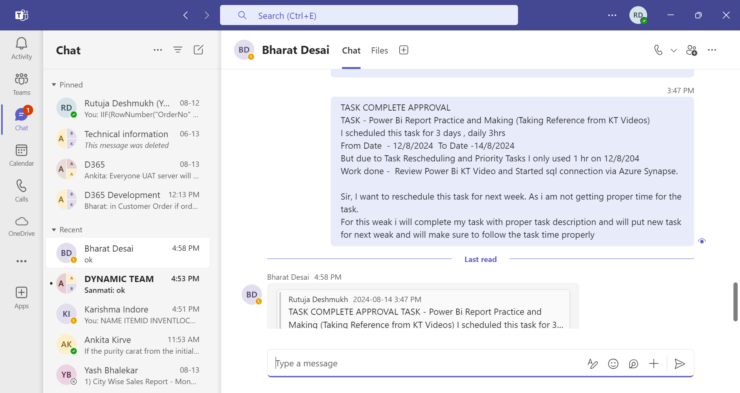Go back with the left arrow
The image size is (740, 393).
tap(186, 15)
